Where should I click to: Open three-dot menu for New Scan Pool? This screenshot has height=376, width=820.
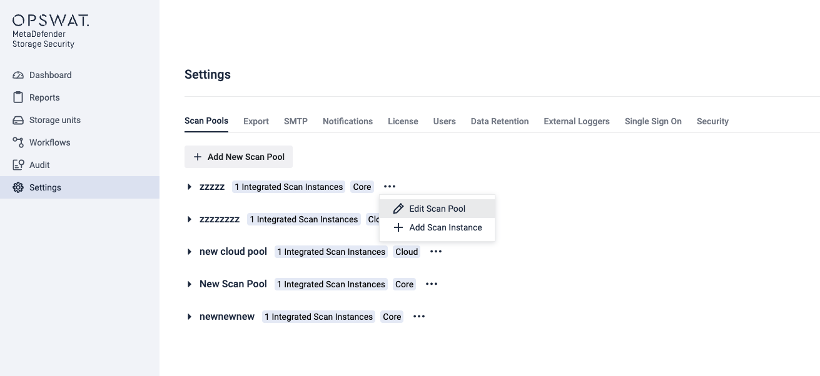click(x=432, y=284)
